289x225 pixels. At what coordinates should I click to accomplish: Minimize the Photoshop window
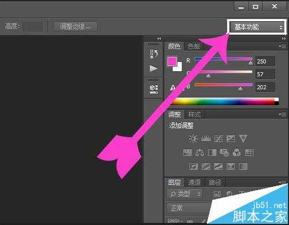(x=241, y=7)
